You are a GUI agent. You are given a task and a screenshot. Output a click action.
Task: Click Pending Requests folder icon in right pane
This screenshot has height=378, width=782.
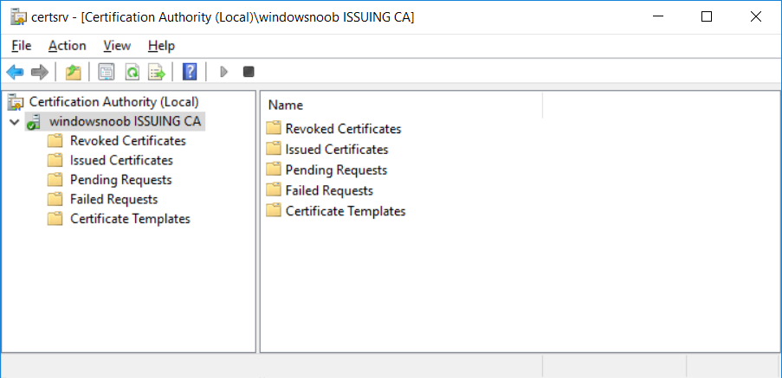[274, 170]
